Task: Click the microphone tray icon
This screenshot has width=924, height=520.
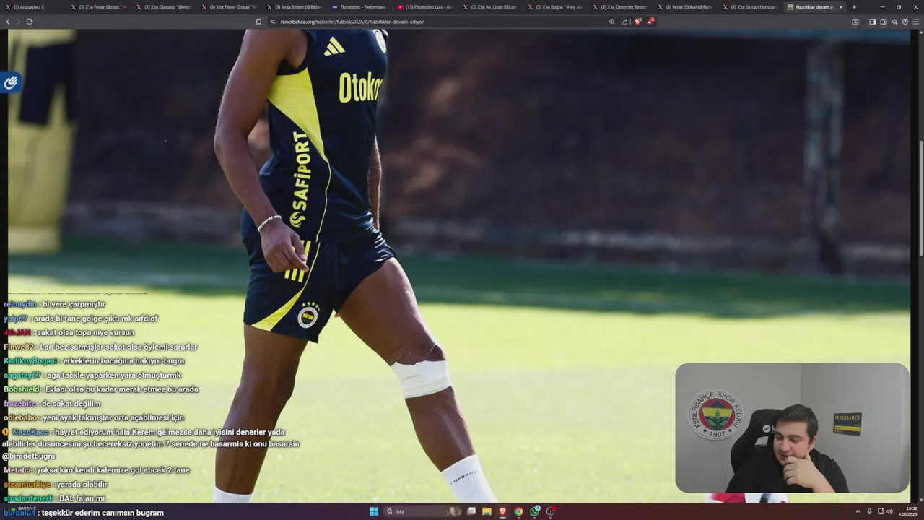Action: point(869,511)
